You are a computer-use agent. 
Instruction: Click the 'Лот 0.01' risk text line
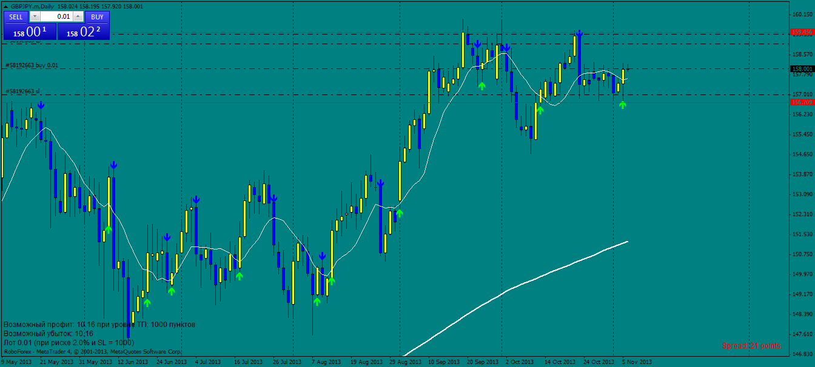pos(69,342)
